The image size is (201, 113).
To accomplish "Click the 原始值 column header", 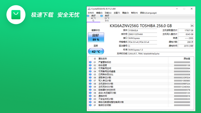I will click(187, 59).
